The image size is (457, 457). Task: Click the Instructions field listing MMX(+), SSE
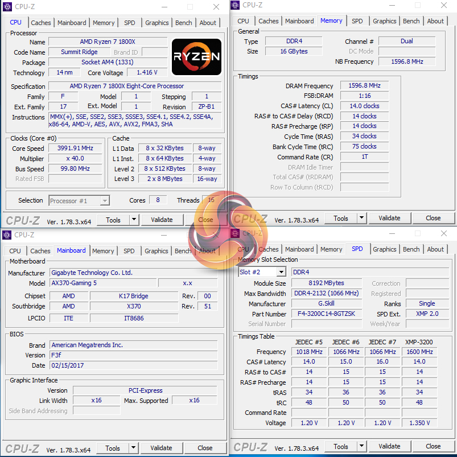click(x=135, y=121)
